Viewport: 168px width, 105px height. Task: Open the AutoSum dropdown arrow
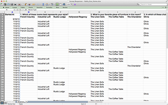(45, 4)
